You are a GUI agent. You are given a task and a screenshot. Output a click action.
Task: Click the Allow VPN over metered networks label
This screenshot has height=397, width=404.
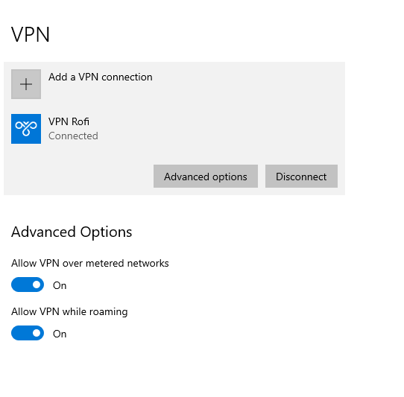(90, 263)
